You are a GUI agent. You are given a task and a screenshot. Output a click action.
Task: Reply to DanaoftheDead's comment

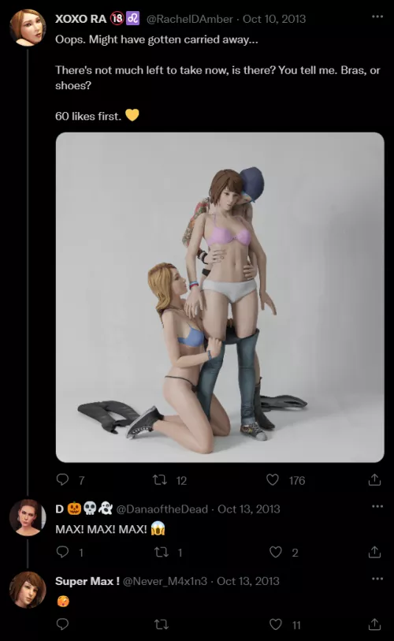(x=62, y=552)
